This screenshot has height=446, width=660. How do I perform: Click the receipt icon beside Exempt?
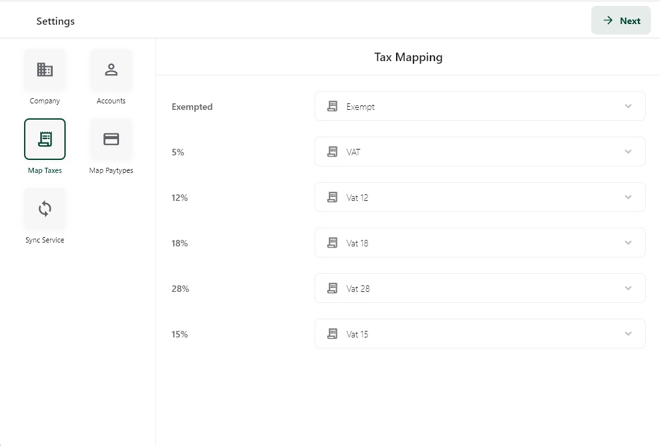tap(332, 107)
